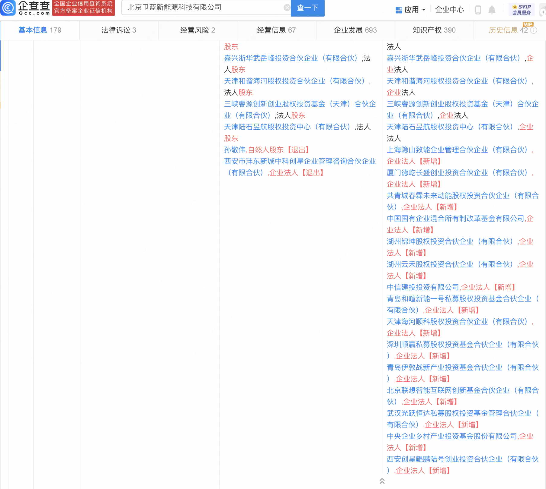Open 天津和谐海河股权投资合伙企业 link in right column
Screen dimensions: 546x489
pos(458,81)
